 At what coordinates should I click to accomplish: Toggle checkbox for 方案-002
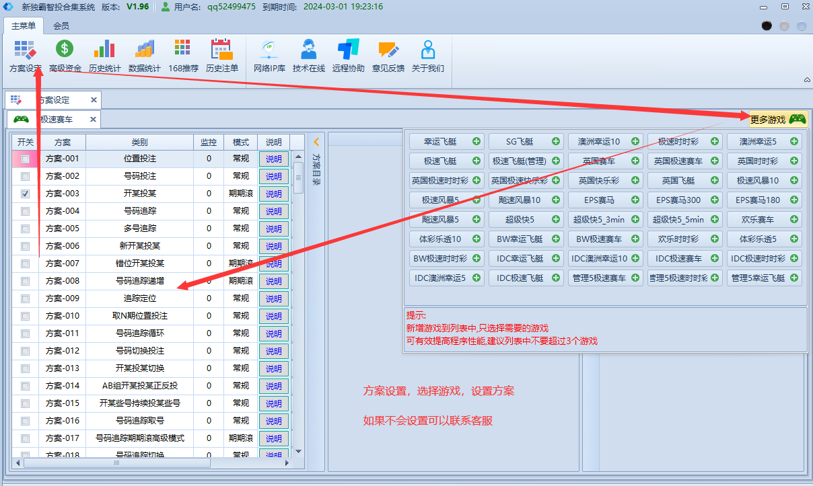click(x=25, y=176)
